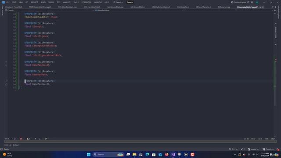The width and height of the screenshot is (281, 158).
Task: Close the CGameplayAbilityTypes.h tab
Action: tap(263, 7)
